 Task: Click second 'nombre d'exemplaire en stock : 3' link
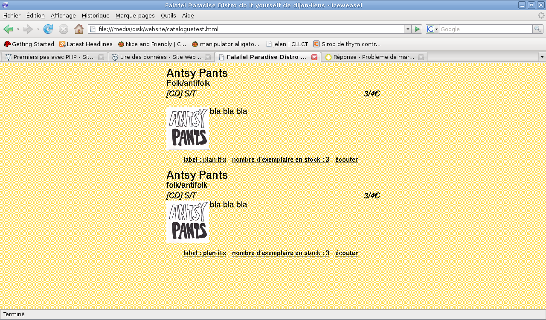[281, 253]
